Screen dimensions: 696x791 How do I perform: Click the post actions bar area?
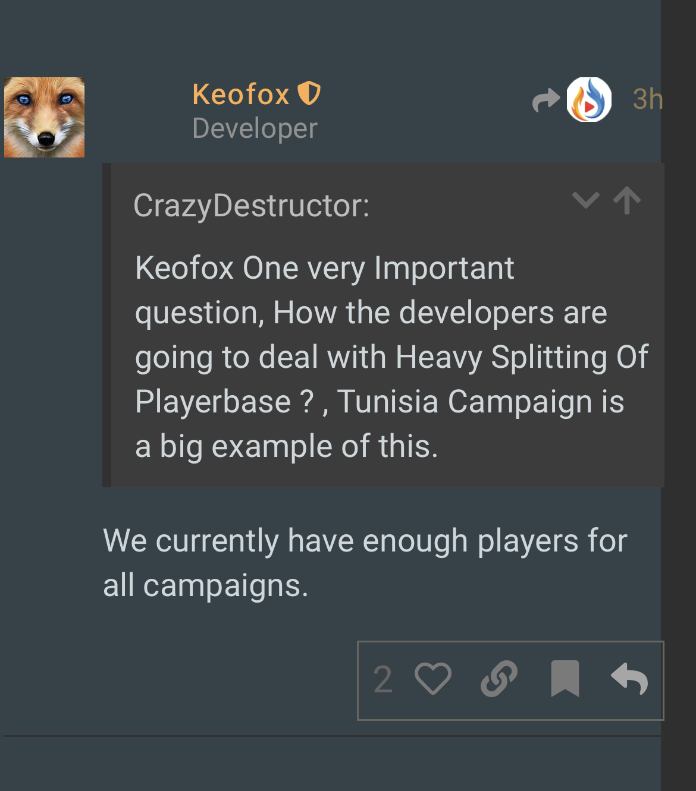pos(510,680)
